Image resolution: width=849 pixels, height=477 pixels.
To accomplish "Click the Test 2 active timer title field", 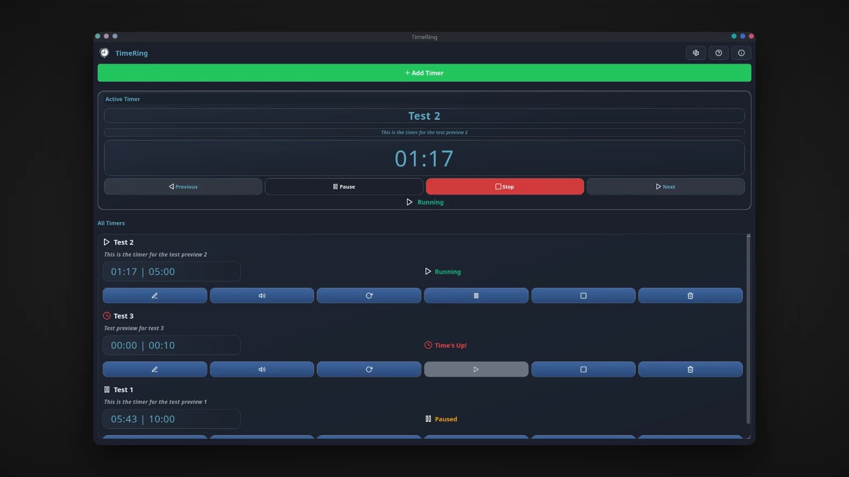I will tap(424, 116).
